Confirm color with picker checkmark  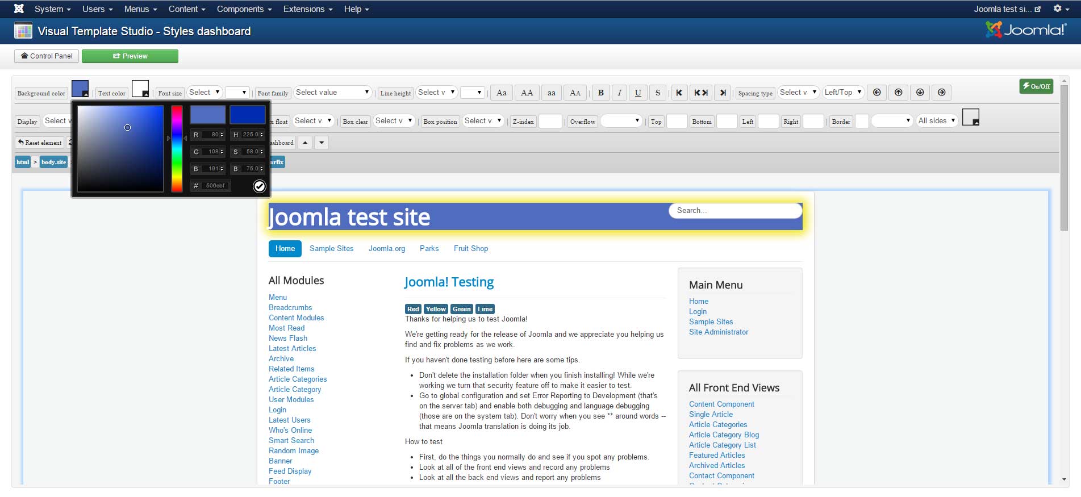(259, 186)
